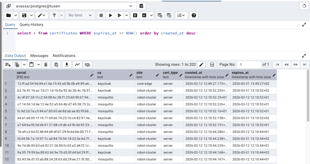The width and height of the screenshot is (310, 164).
Task: Click the SQL button in results toolbar
Action: 87,65
